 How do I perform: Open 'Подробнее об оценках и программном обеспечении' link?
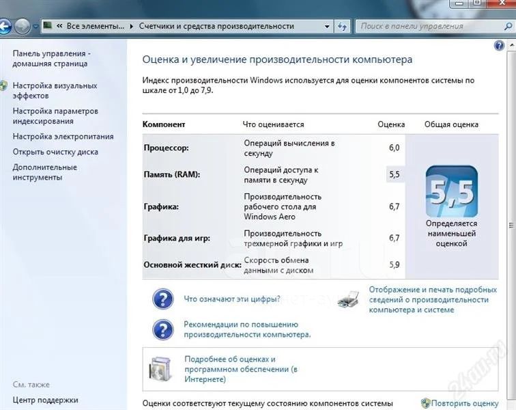click(x=241, y=369)
